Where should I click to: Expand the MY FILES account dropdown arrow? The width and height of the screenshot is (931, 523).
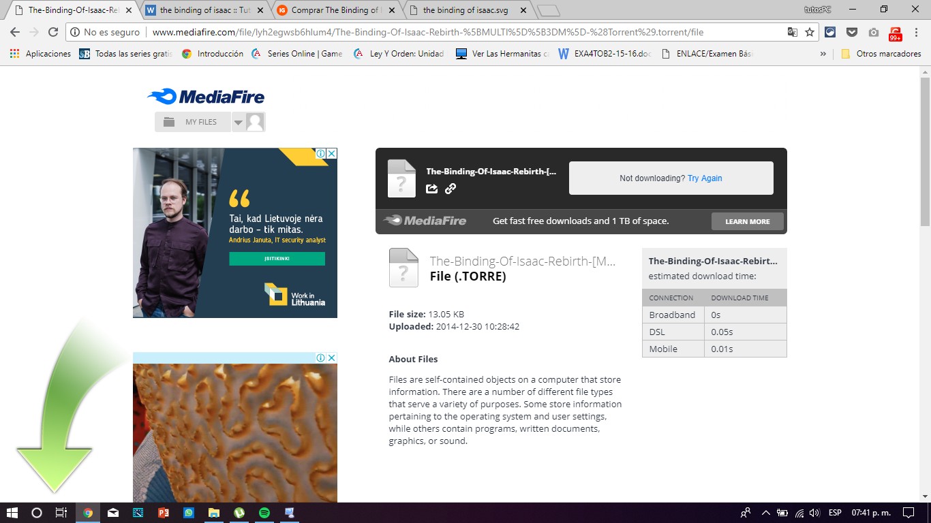(x=239, y=123)
